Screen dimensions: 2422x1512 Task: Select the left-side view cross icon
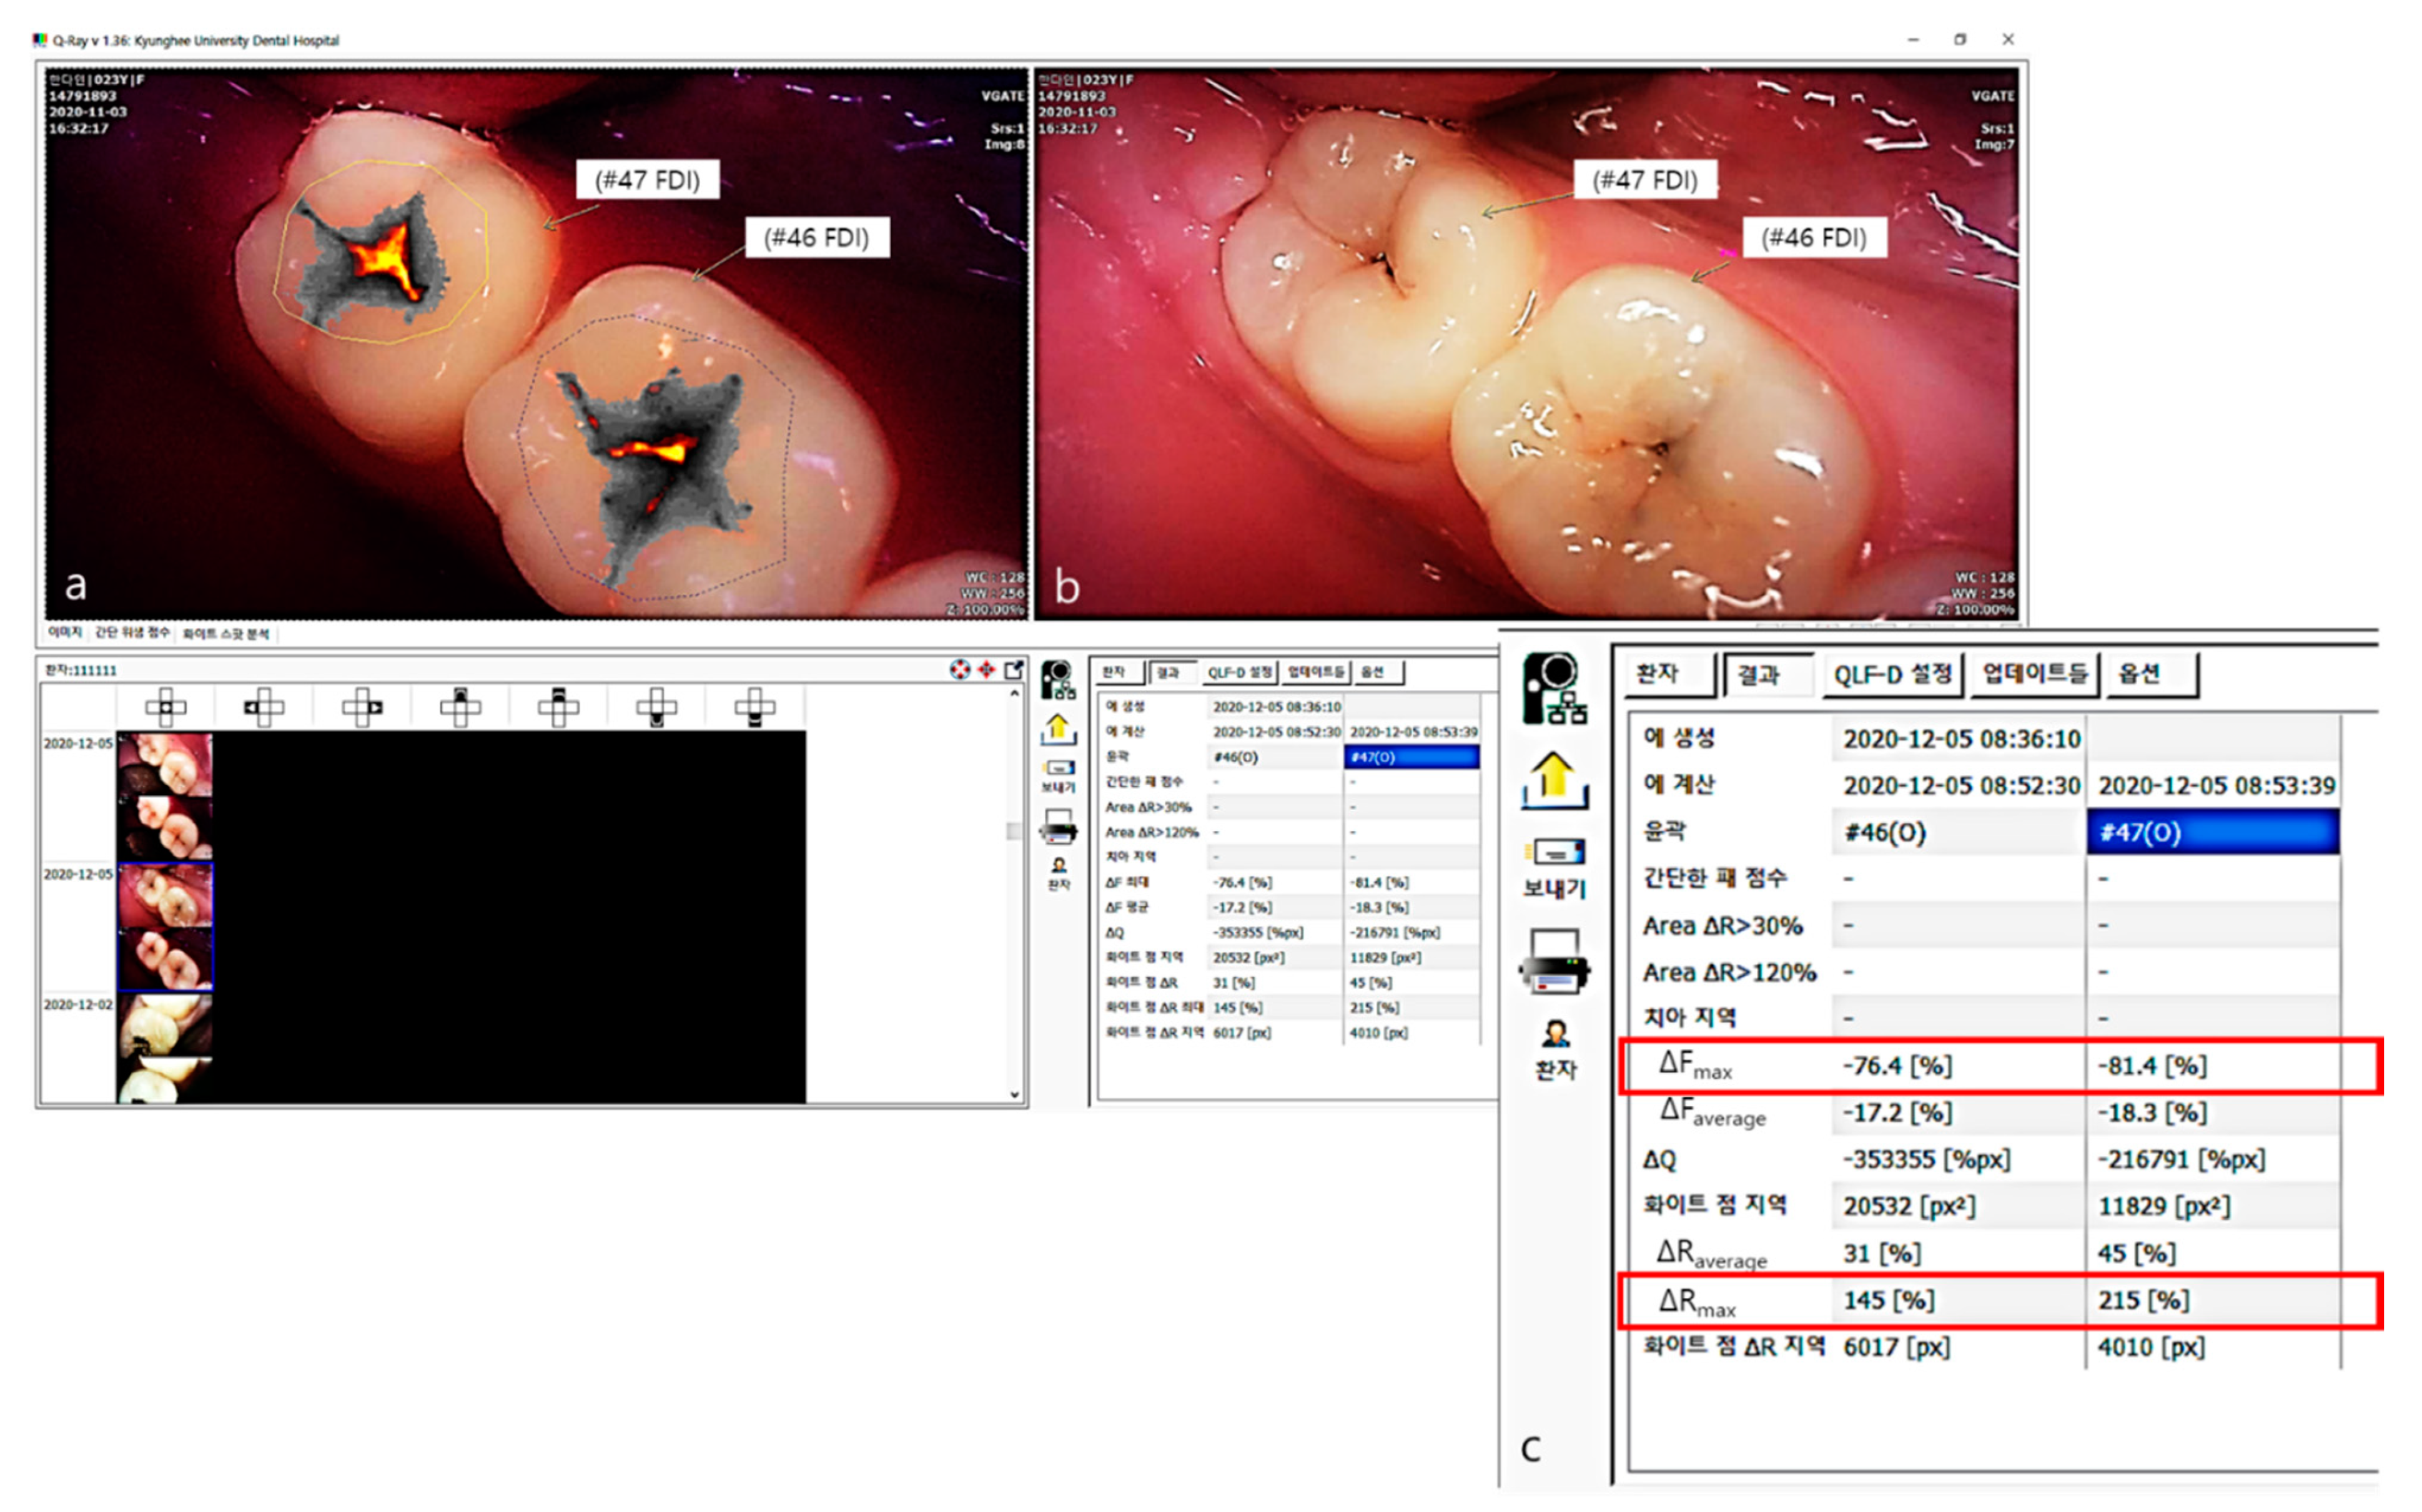click(x=264, y=707)
